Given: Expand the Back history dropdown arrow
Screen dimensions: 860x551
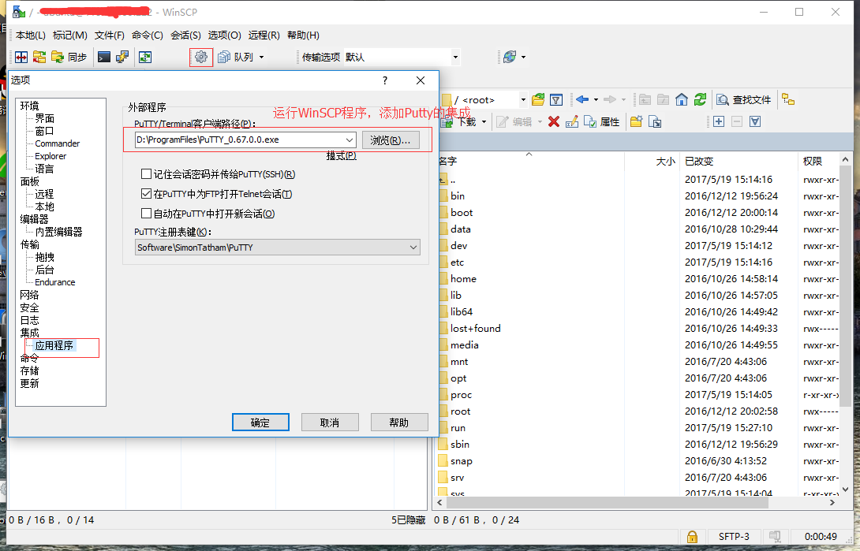Looking at the screenshot, I should tap(596, 99).
